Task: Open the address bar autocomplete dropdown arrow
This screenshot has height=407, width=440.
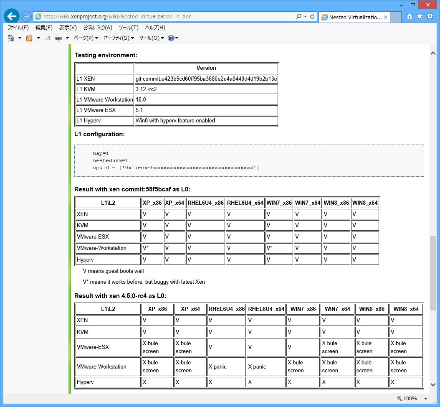Action: pos(305,17)
